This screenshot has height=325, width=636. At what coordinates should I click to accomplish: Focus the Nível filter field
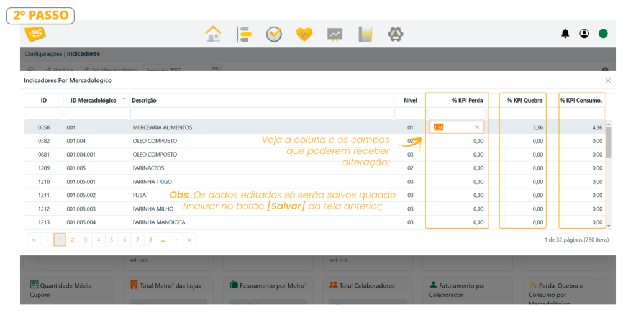coord(410,114)
